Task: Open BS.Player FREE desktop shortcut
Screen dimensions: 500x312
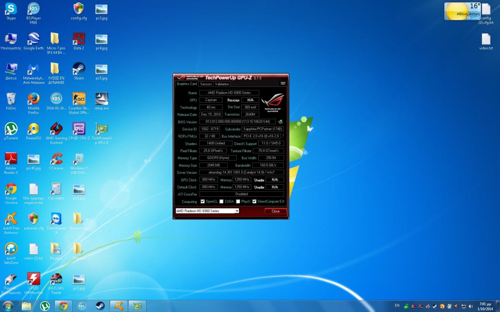Action: [33, 13]
